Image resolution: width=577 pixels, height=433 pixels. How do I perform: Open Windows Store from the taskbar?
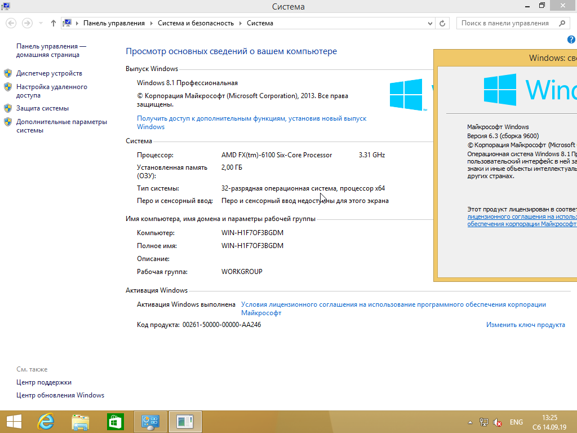115,422
